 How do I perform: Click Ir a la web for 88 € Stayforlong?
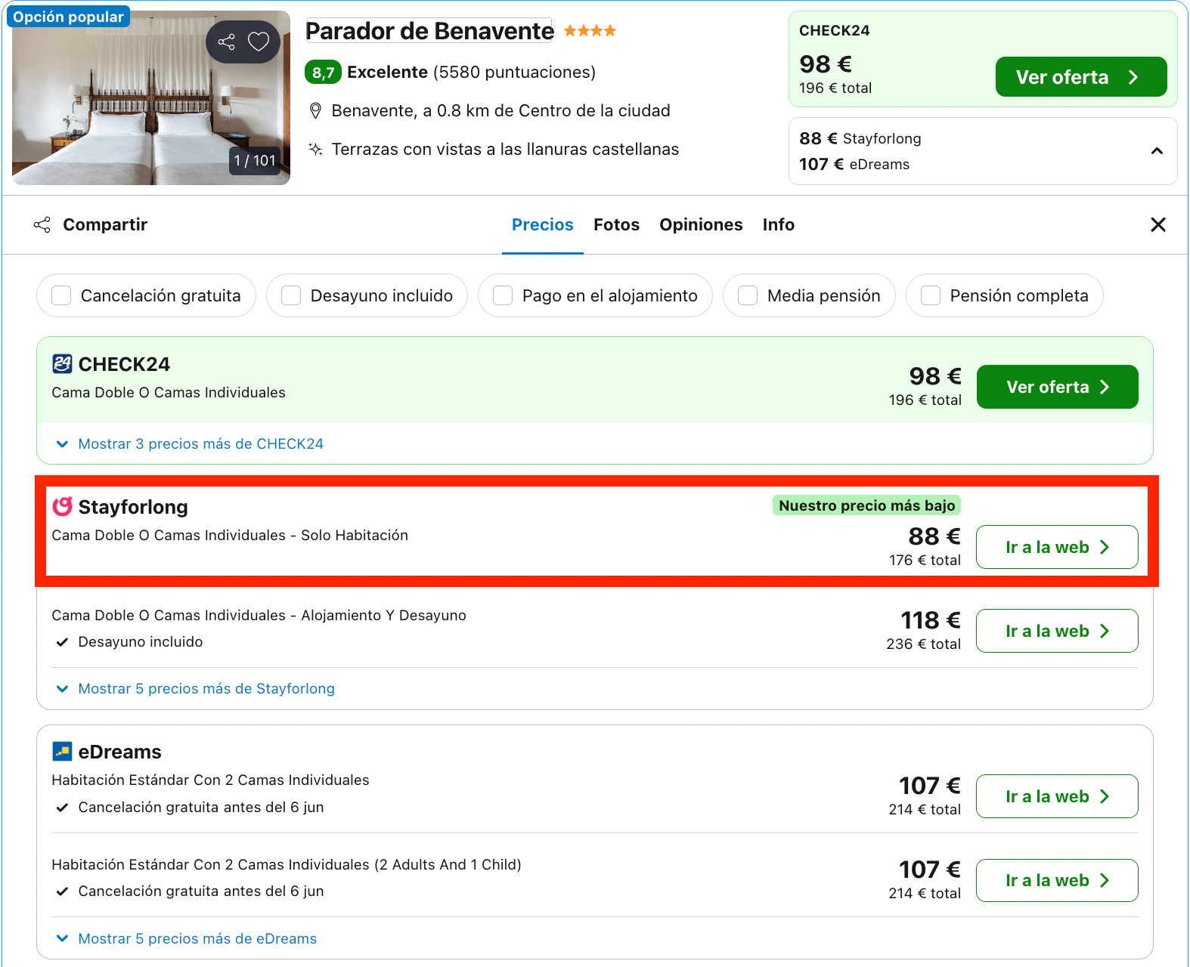tap(1057, 547)
